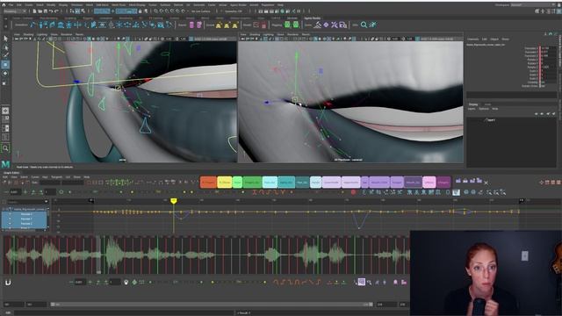Screen dimensions: 562x316
Task: Click the pale cyan selection set button
Action: click(270, 183)
